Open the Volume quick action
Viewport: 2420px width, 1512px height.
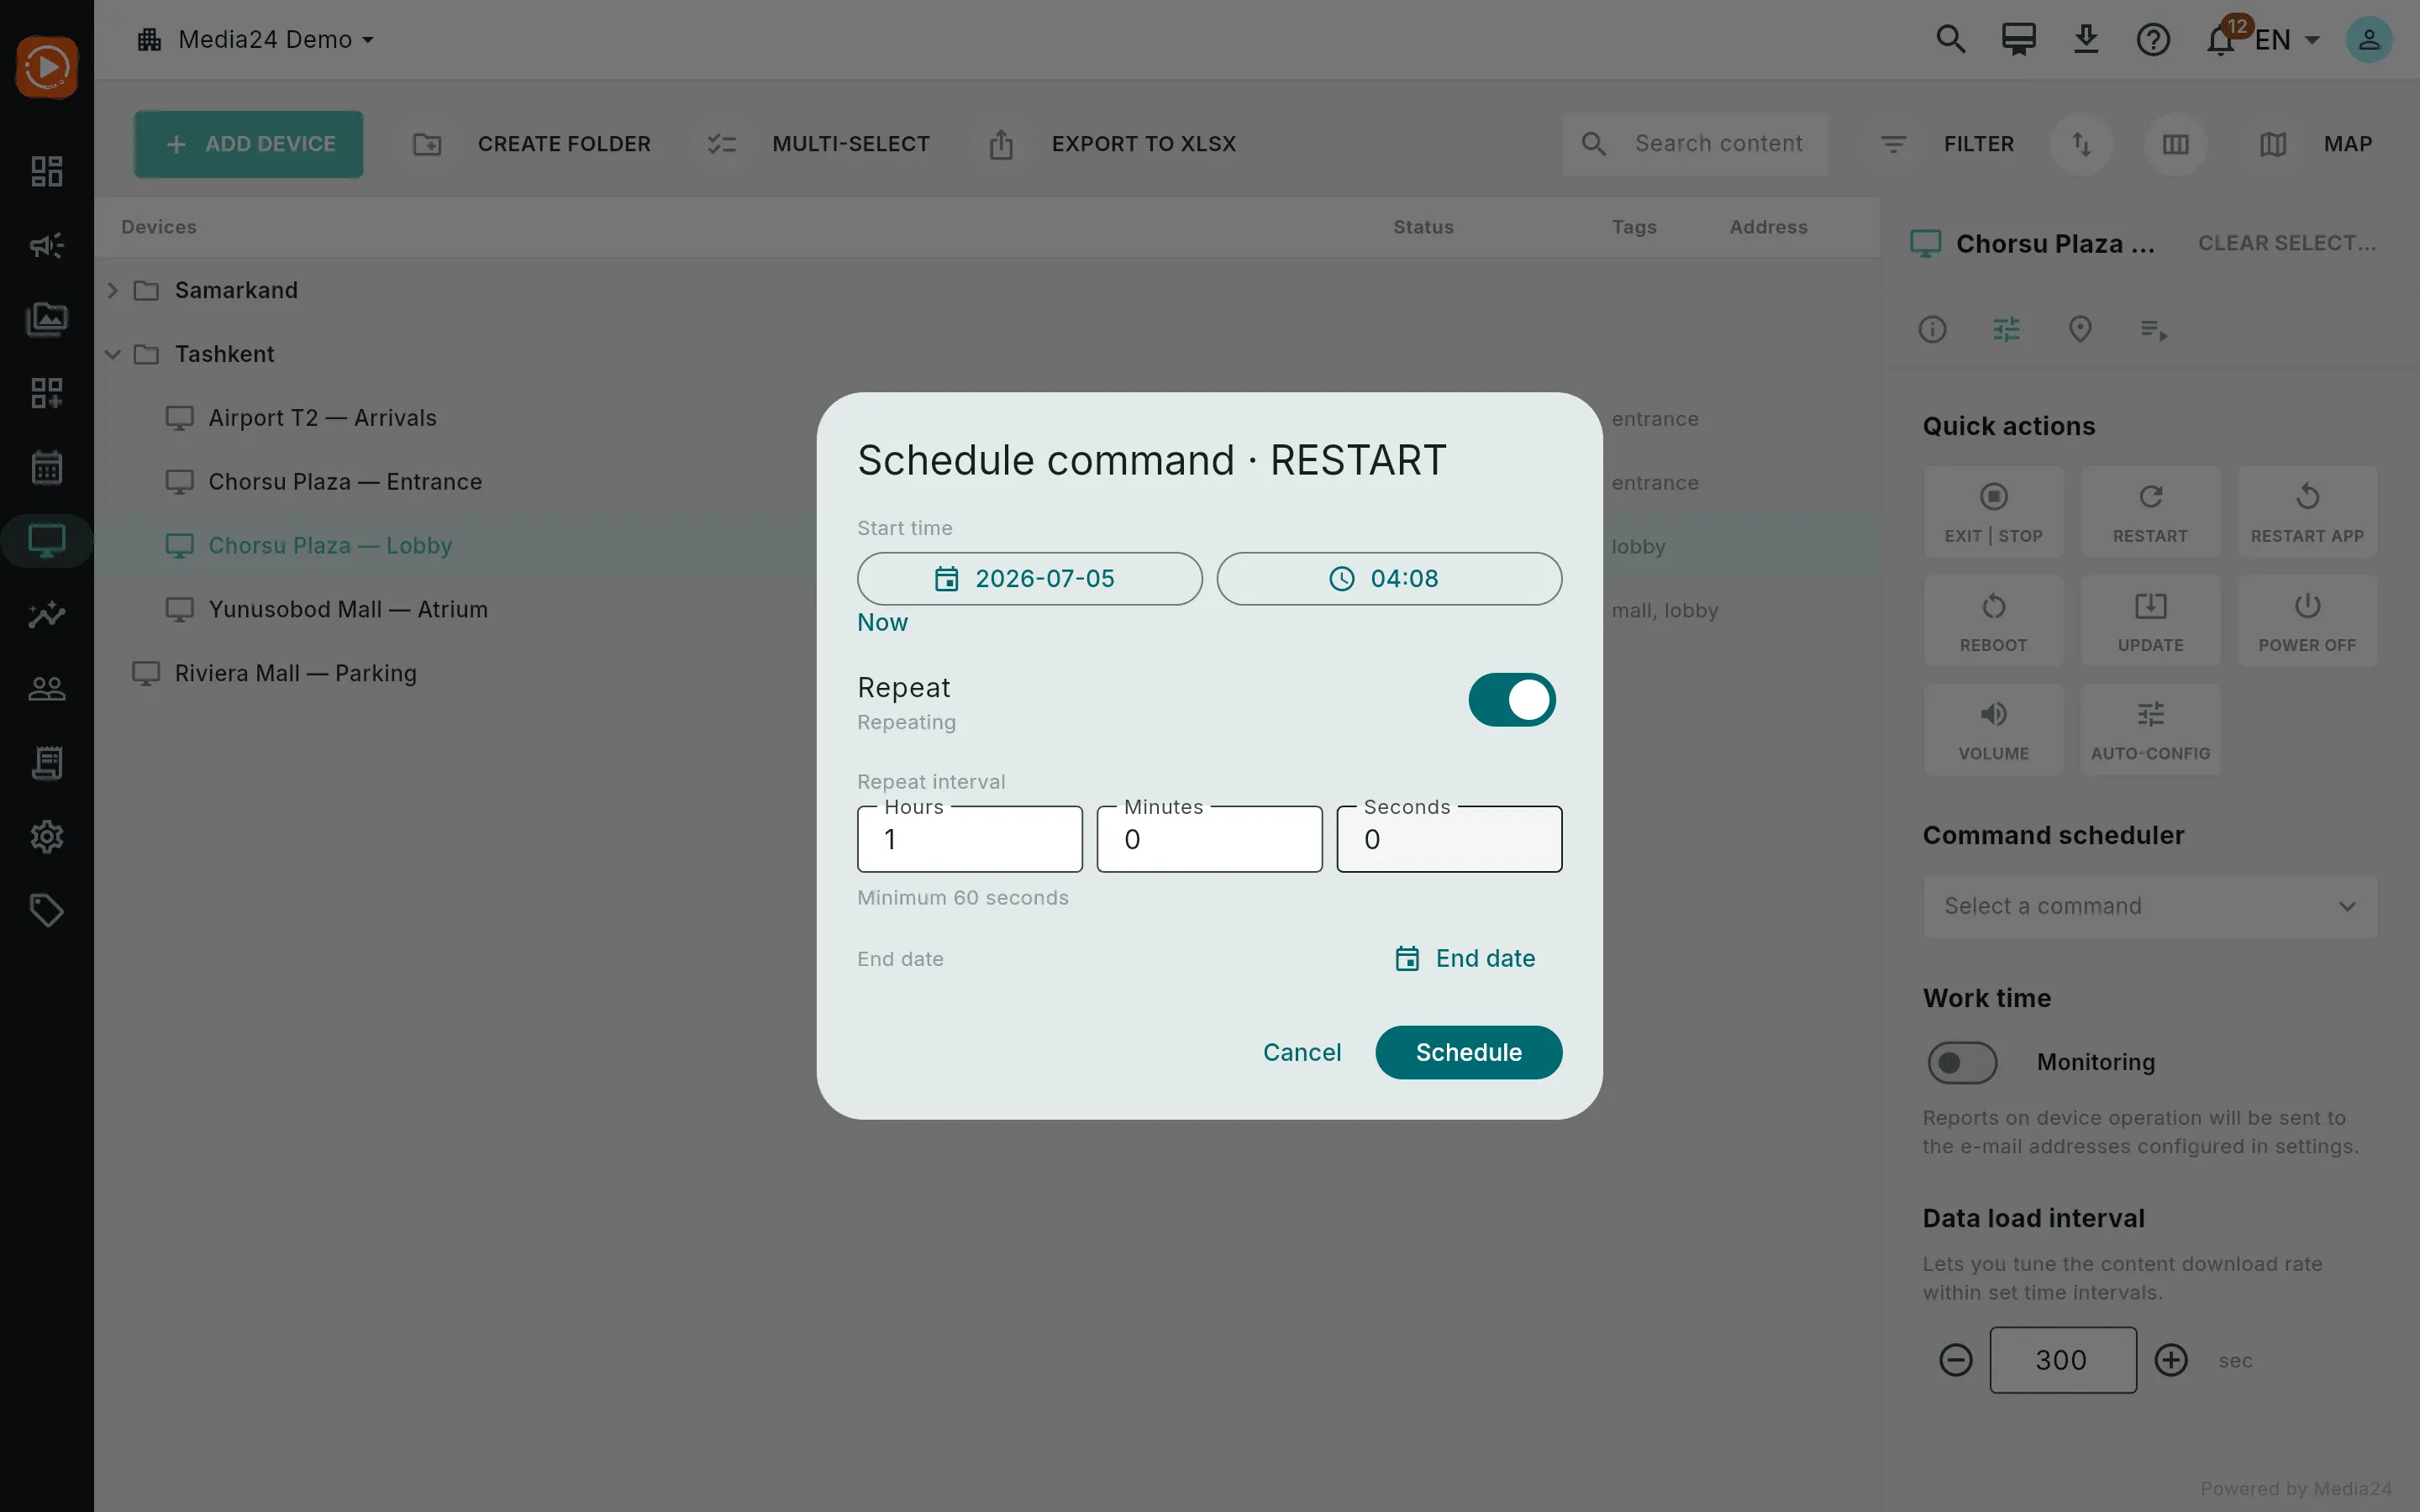pos(1993,729)
